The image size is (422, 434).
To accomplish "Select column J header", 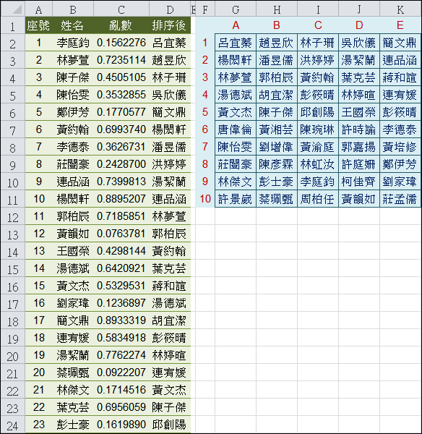I will (359, 9).
